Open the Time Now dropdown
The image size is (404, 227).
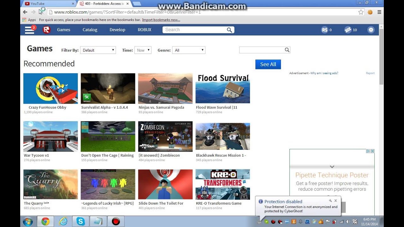[x=143, y=50]
